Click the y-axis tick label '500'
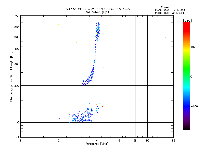This screenshot has width=204, height=153. coord(17,37)
